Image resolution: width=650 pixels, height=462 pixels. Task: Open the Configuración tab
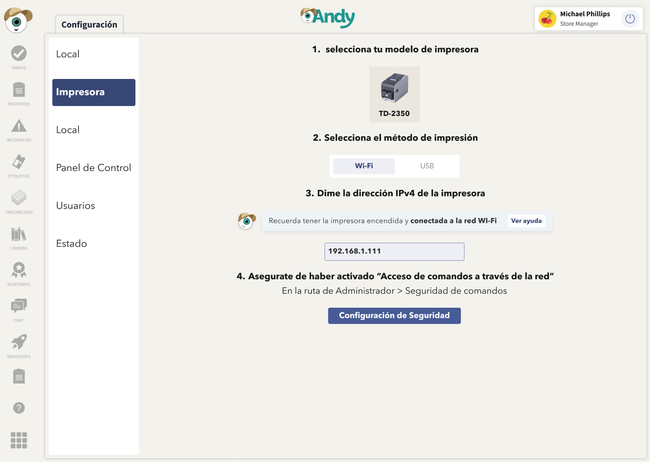(89, 24)
